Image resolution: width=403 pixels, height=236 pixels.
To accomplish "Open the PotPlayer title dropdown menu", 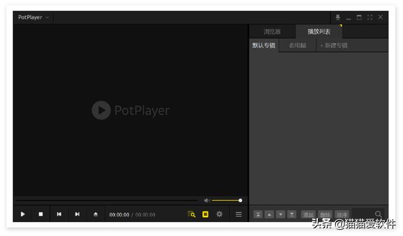I will pyautogui.click(x=33, y=18).
